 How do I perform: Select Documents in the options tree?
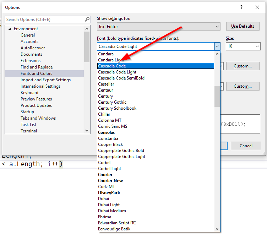pos(31,54)
